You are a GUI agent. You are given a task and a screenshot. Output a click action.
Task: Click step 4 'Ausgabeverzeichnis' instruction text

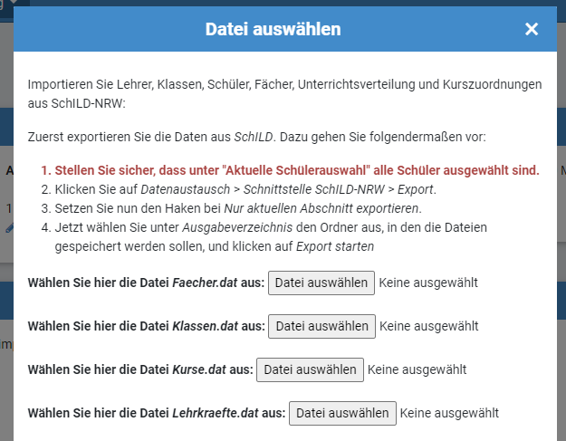237,227
